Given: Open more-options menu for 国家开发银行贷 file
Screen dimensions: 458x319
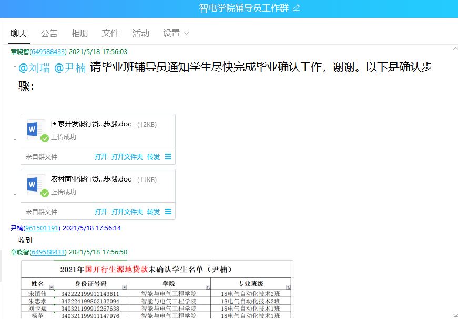Looking at the screenshot, I should (x=168, y=156).
